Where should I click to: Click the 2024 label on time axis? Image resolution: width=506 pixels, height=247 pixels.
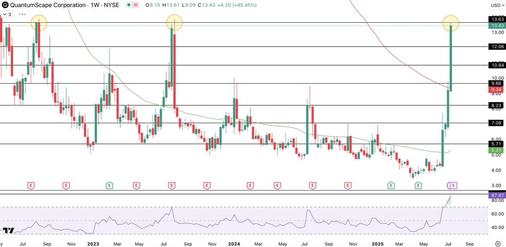click(x=233, y=244)
